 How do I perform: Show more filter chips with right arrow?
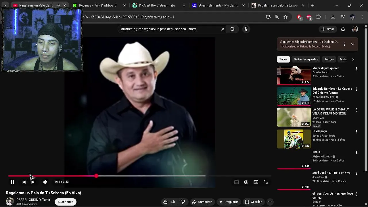353,59
